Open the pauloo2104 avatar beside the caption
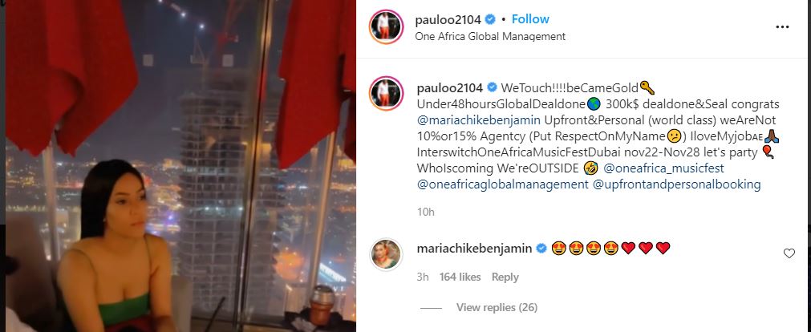This screenshot has height=332, width=811. click(386, 94)
